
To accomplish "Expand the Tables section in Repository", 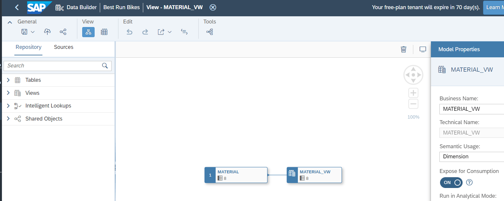I will click(x=8, y=80).
